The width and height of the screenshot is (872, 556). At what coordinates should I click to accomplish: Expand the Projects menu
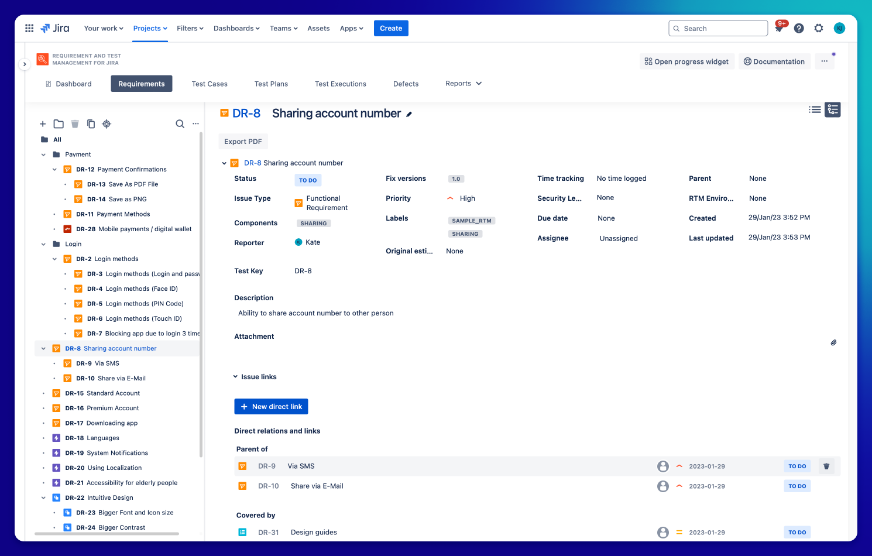[150, 28]
